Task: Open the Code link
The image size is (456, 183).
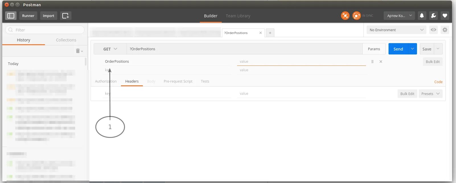Action: point(438,82)
